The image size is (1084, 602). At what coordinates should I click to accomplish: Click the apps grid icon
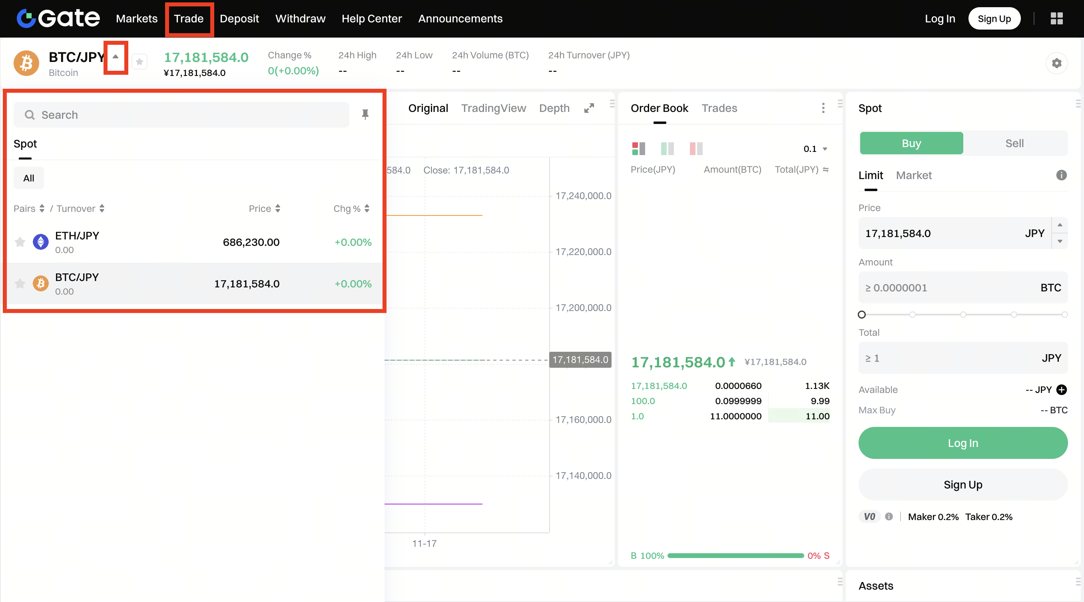[x=1056, y=18]
